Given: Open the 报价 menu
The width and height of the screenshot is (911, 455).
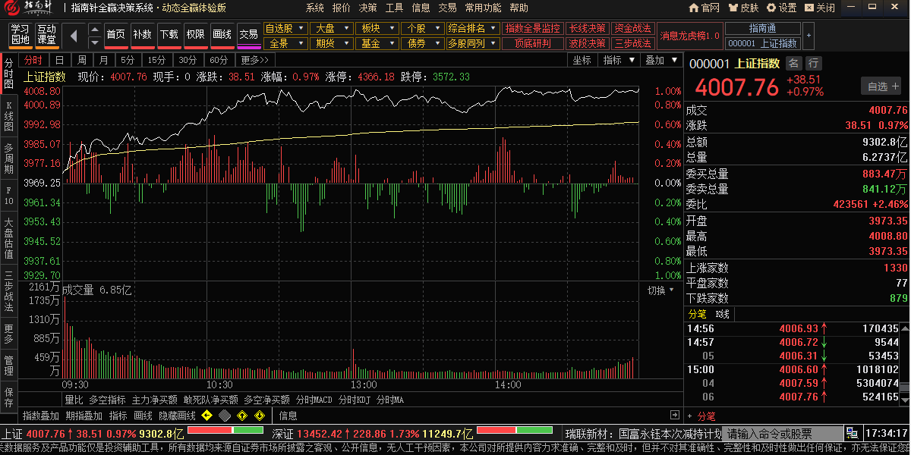Looking at the screenshot, I should tap(342, 8).
